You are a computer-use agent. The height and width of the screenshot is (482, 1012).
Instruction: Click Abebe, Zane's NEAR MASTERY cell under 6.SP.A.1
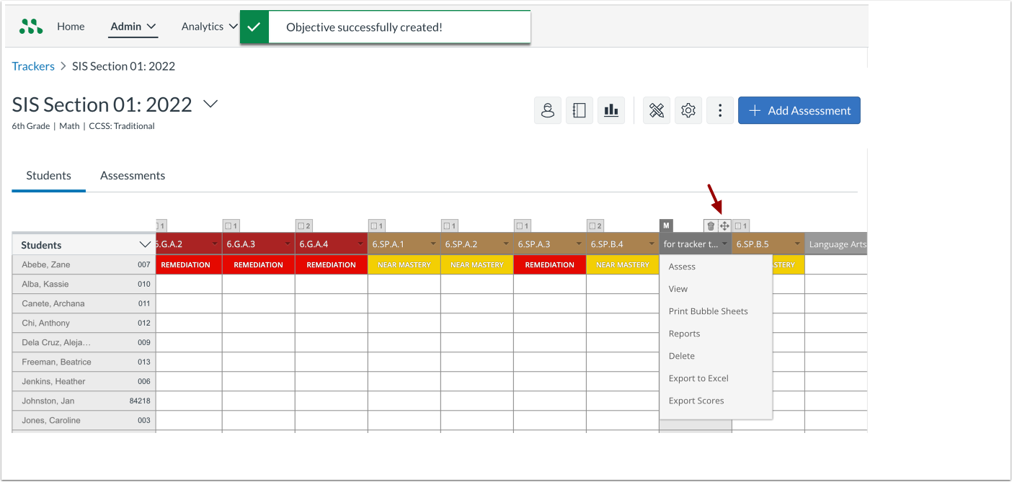pyautogui.click(x=404, y=264)
